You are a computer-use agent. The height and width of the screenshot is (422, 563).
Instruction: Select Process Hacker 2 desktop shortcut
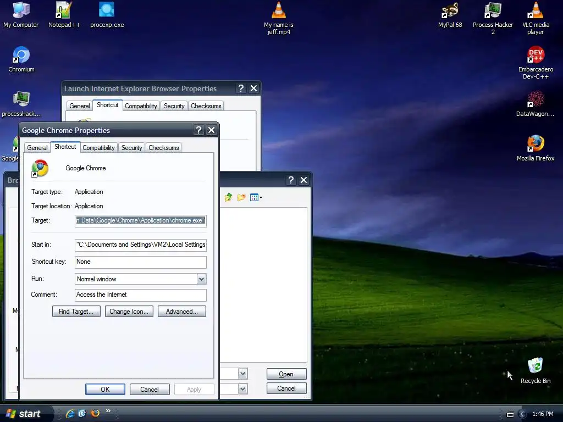tap(493, 18)
